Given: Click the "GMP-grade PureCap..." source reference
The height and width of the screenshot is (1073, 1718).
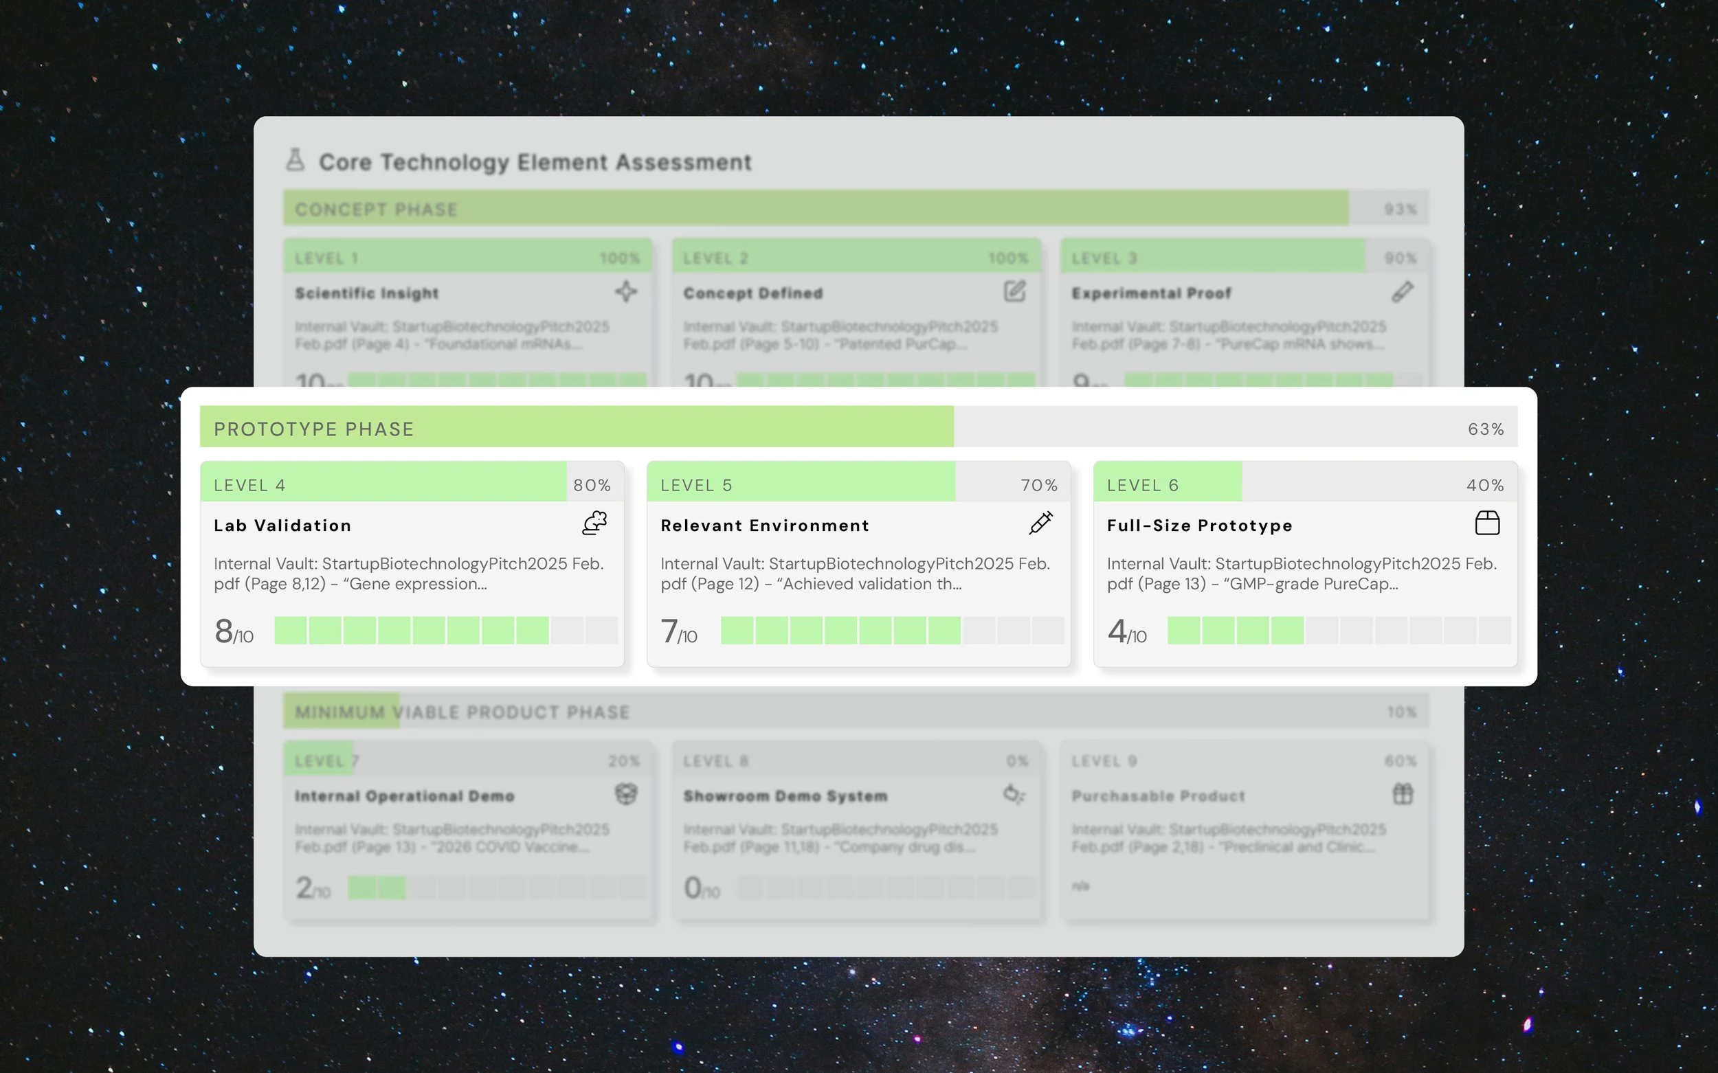Looking at the screenshot, I should coord(1302,574).
